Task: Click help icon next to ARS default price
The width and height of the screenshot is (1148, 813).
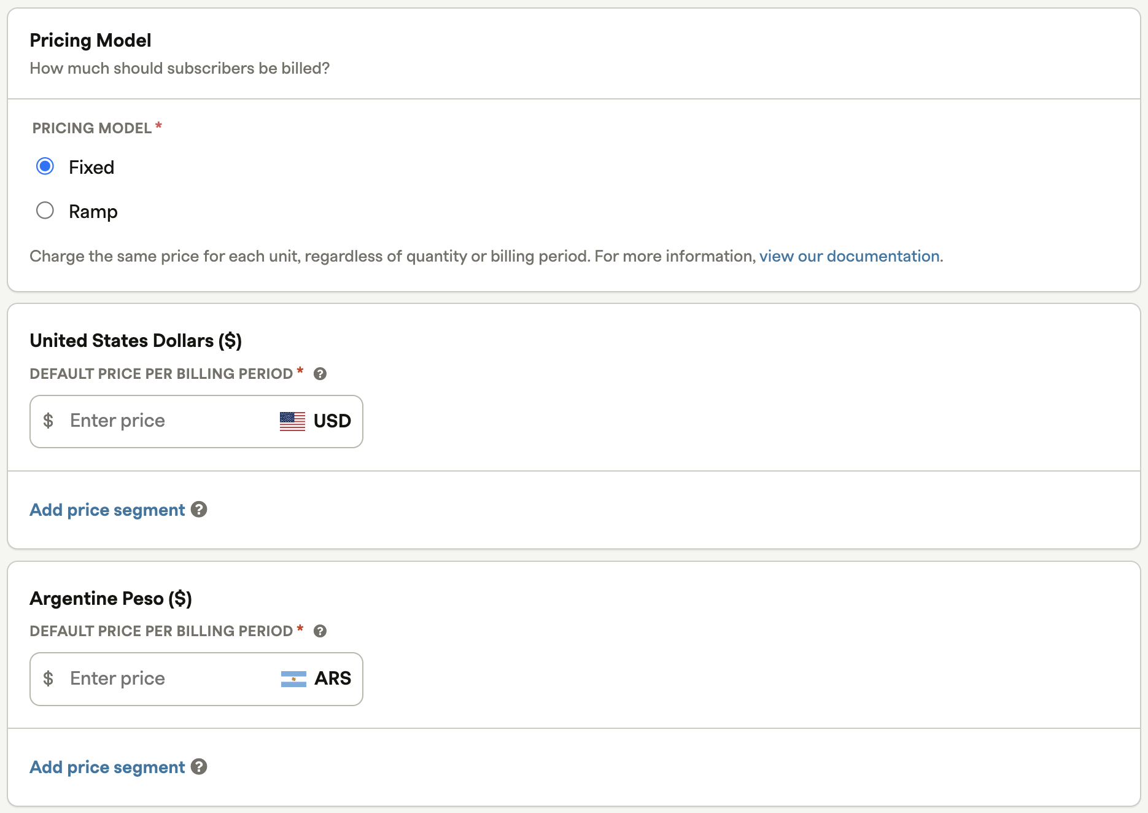Action: 320,631
